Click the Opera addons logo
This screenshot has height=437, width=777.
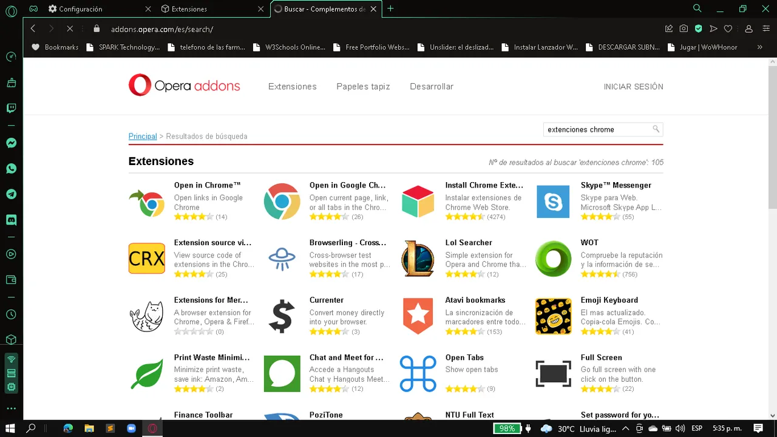pos(185,86)
